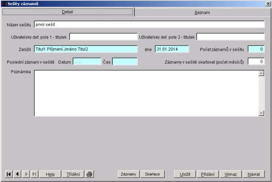The image size is (272, 182).
Task: Go to previous record arrow
Action: [17, 174]
